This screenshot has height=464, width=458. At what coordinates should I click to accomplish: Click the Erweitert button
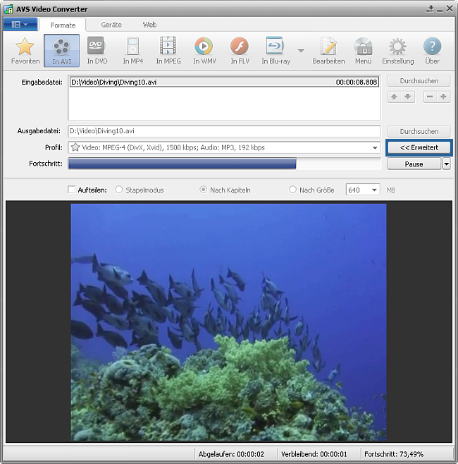click(x=419, y=148)
